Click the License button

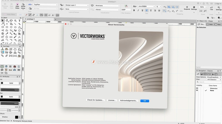coord(112,100)
